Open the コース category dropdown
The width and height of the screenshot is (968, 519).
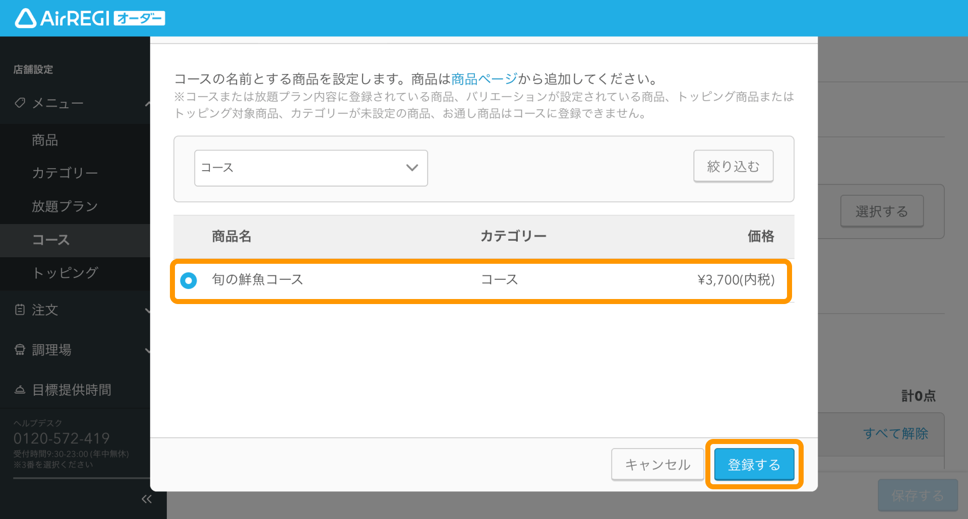311,168
